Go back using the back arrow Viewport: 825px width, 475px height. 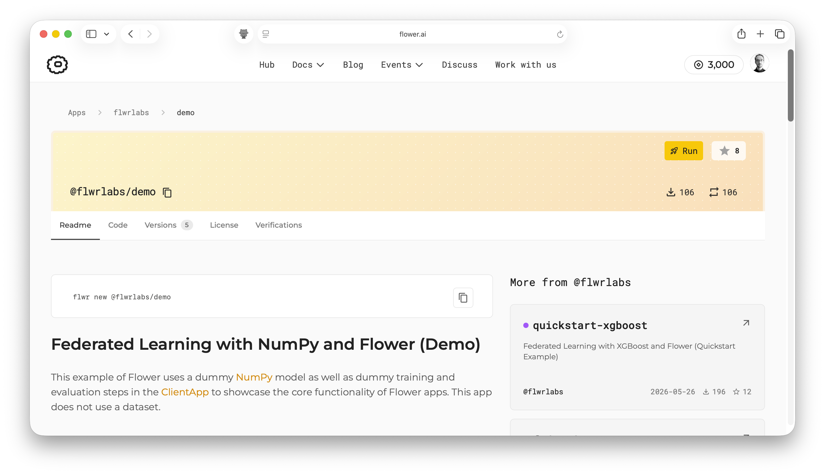131,34
